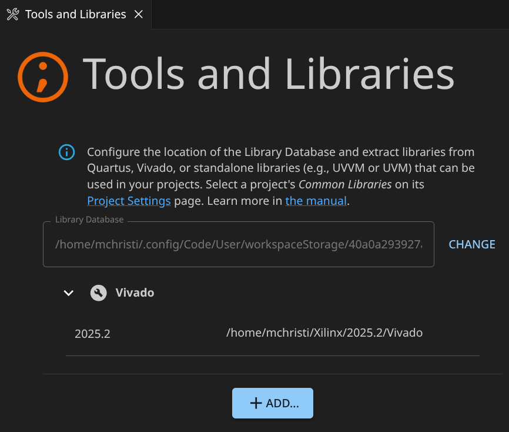Image resolution: width=509 pixels, height=432 pixels.
Task: Click the Tools and Libraries page heading
Action: [269, 75]
